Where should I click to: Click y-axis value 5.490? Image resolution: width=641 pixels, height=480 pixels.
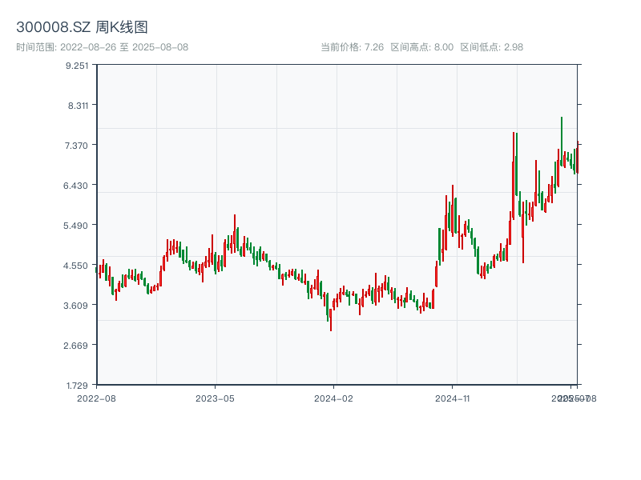pyautogui.click(x=75, y=226)
